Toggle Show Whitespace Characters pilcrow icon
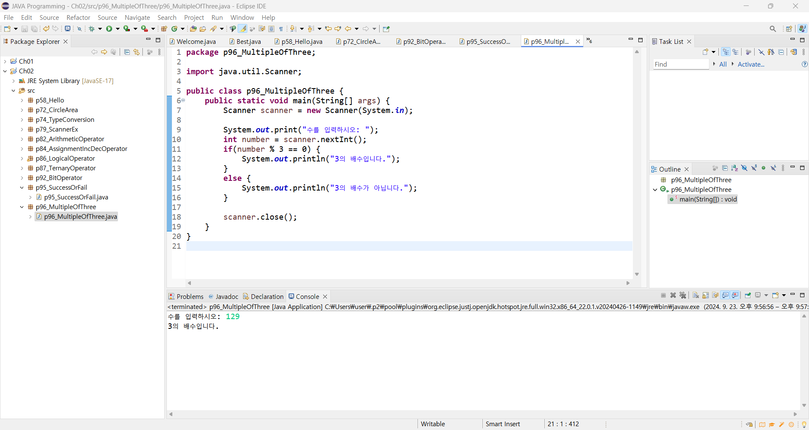 tap(281, 29)
